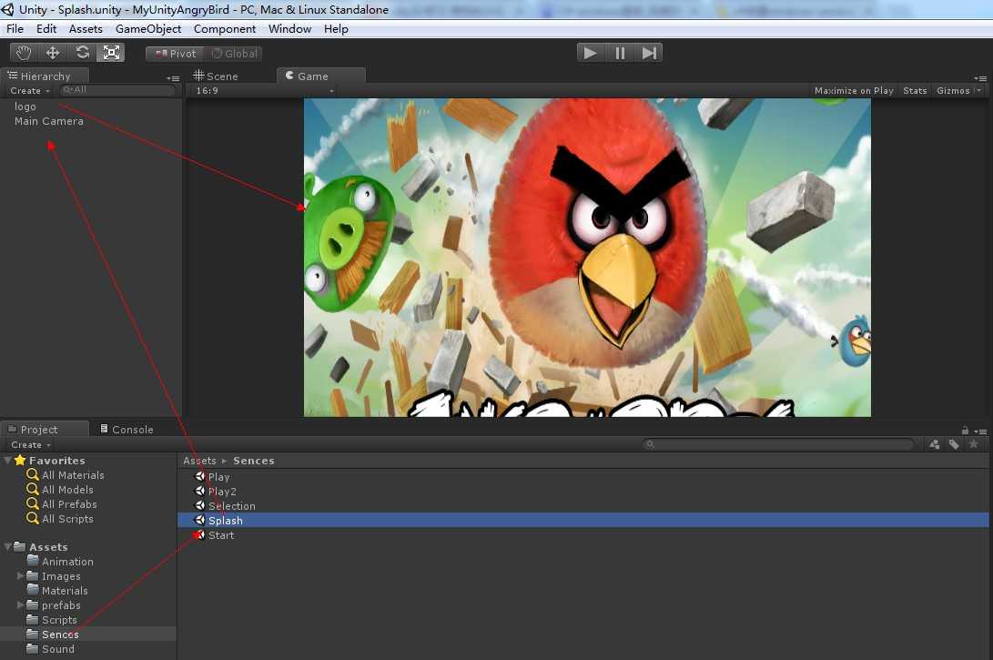The image size is (993, 660).
Task: Open the Component menu
Action: click(x=225, y=28)
